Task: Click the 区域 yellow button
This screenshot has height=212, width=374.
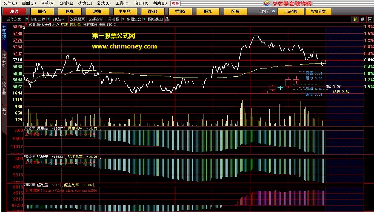Action: [236, 11]
